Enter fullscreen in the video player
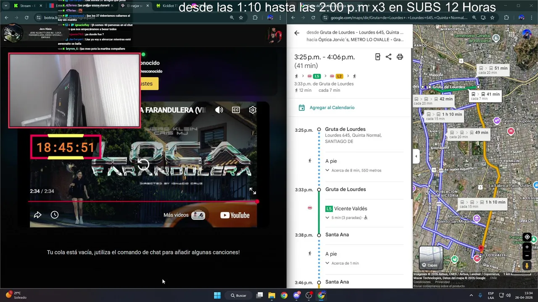 coord(253,191)
